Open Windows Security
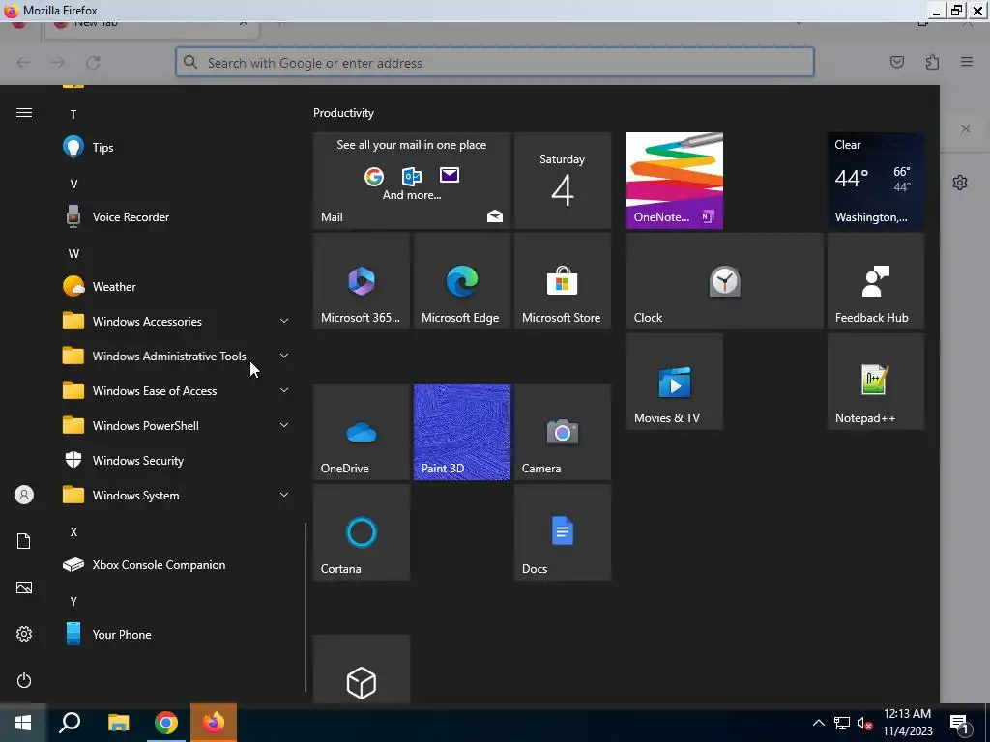This screenshot has width=990, height=742. click(177, 461)
